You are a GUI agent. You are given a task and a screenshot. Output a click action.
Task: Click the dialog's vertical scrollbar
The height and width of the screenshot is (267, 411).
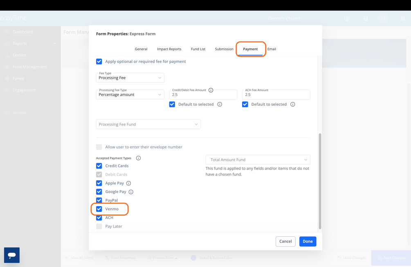coord(320,181)
